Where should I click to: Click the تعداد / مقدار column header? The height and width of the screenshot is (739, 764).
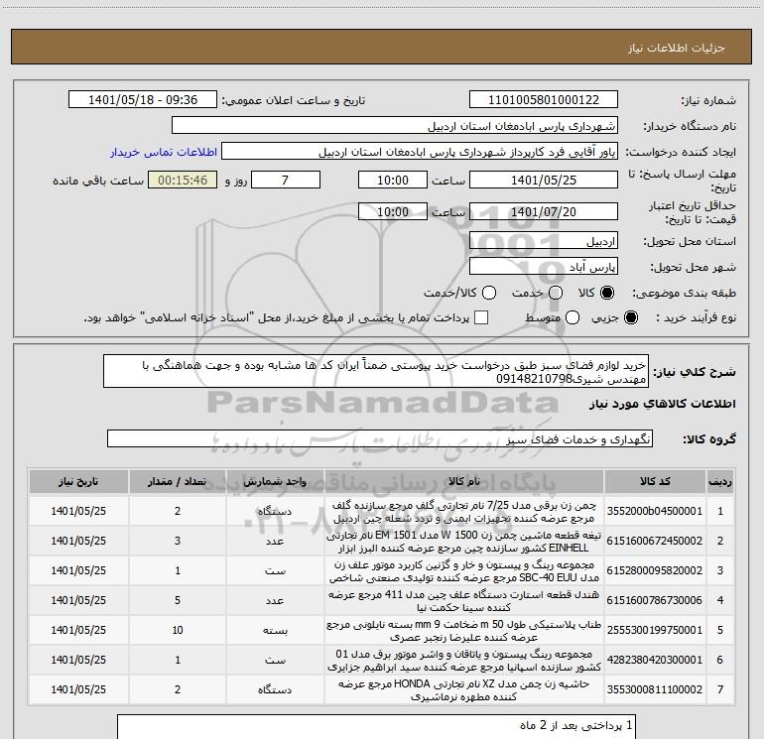pyautogui.click(x=178, y=481)
